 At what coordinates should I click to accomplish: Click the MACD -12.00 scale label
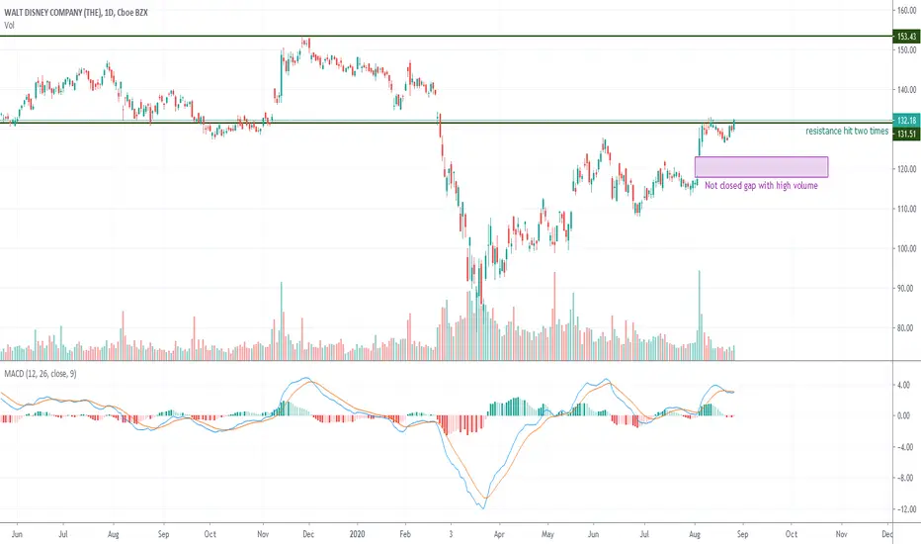click(904, 509)
